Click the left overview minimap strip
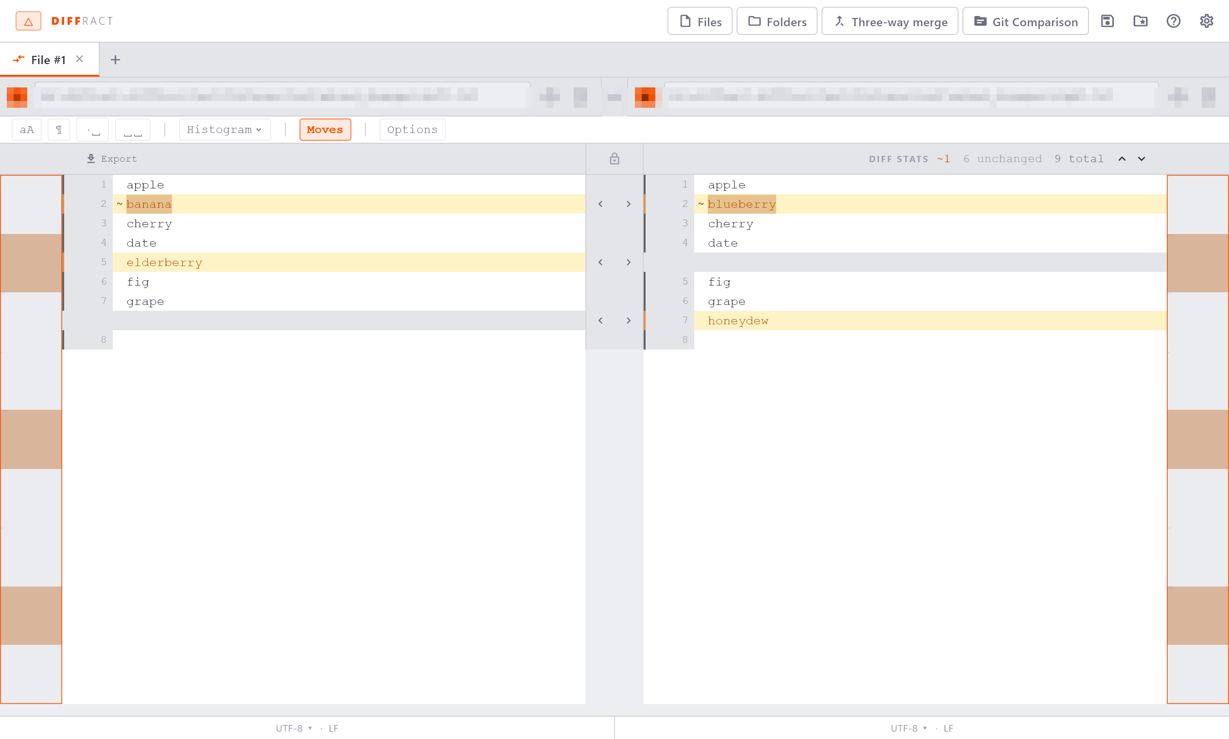 [31, 439]
